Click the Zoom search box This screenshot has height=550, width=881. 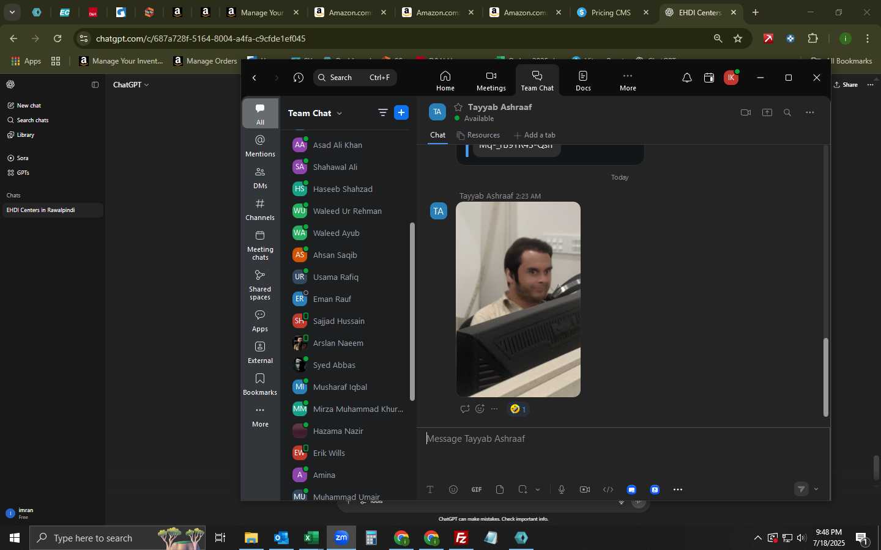tap(355, 78)
